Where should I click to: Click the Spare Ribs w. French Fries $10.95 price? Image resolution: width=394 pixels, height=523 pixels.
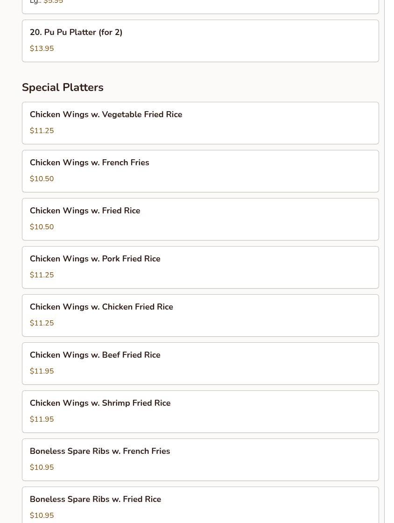42,468
